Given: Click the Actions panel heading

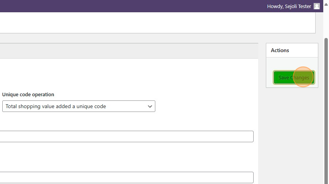Looking at the screenshot, I should click(x=280, y=50).
